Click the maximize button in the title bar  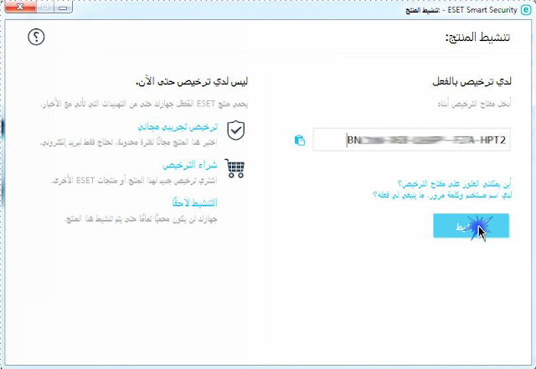pos(44,7)
